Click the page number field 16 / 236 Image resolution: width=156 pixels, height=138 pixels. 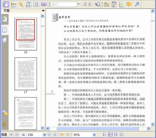tap(31, 135)
